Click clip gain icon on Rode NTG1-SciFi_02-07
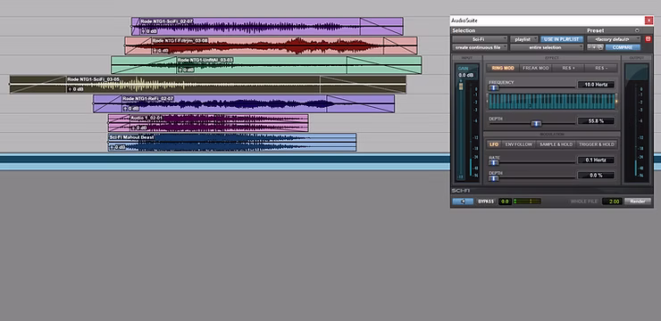This screenshot has height=321, width=661. [143, 31]
